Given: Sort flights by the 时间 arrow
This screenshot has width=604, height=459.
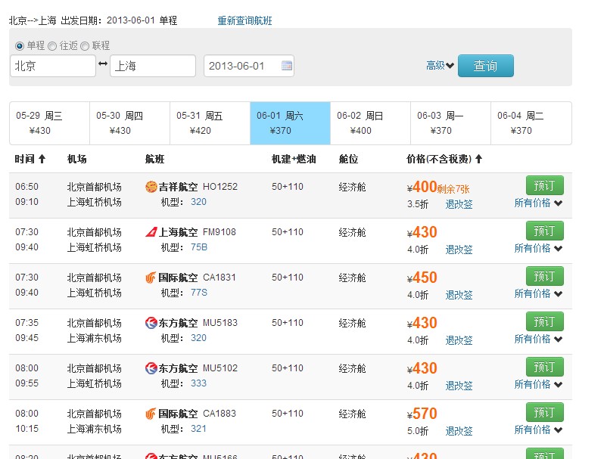Looking at the screenshot, I should [x=42, y=159].
